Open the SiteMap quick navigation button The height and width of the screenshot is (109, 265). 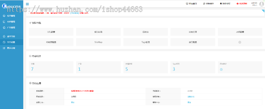coord(98,42)
